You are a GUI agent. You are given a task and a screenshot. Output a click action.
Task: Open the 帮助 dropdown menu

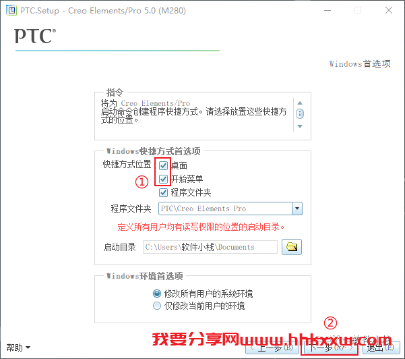18,348
